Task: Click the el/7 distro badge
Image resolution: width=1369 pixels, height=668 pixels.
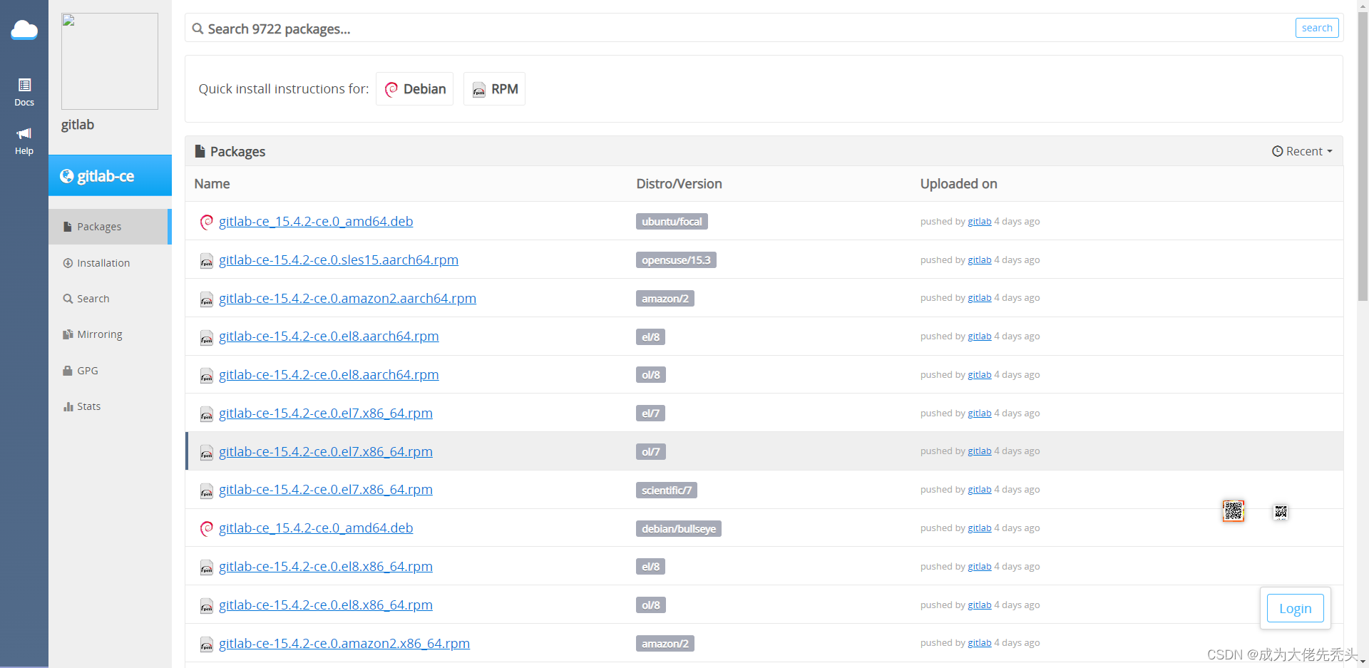Action: pyautogui.click(x=650, y=413)
